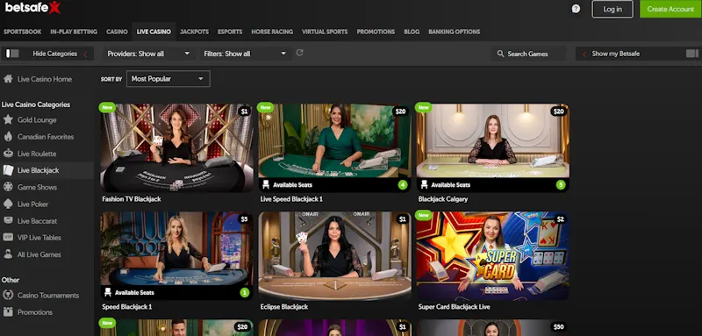Screen dimensions: 702x336
Task: Open the Speed Blackjack 1 game thumbnail
Action: coord(176,255)
